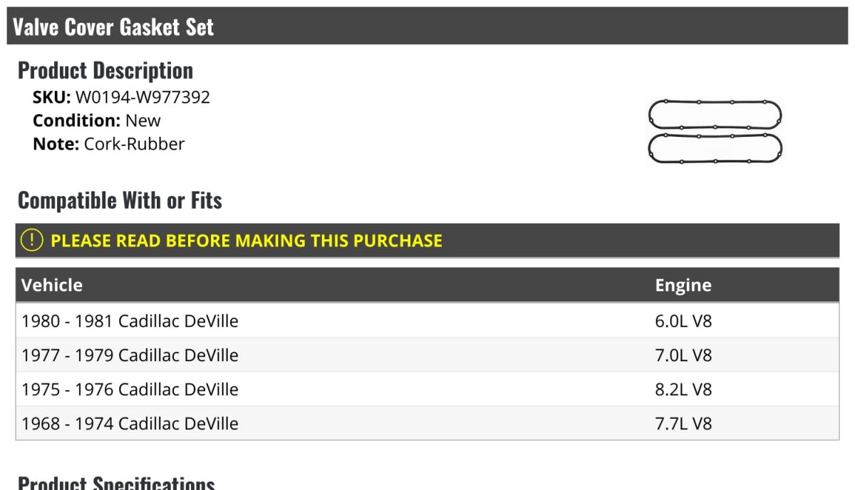Click the Product Description heading
This screenshot has height=490, width=855.
pos(105,71)
